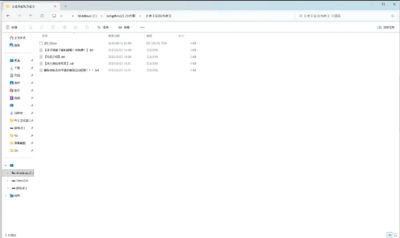
Task: Click Windows (C:) breadcrumb in address bar
Action: point(87,16)
